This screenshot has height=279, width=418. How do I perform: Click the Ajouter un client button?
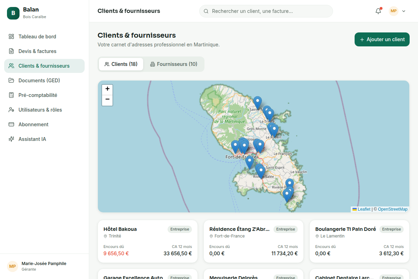pyautogui.click(x=382, y=39)
